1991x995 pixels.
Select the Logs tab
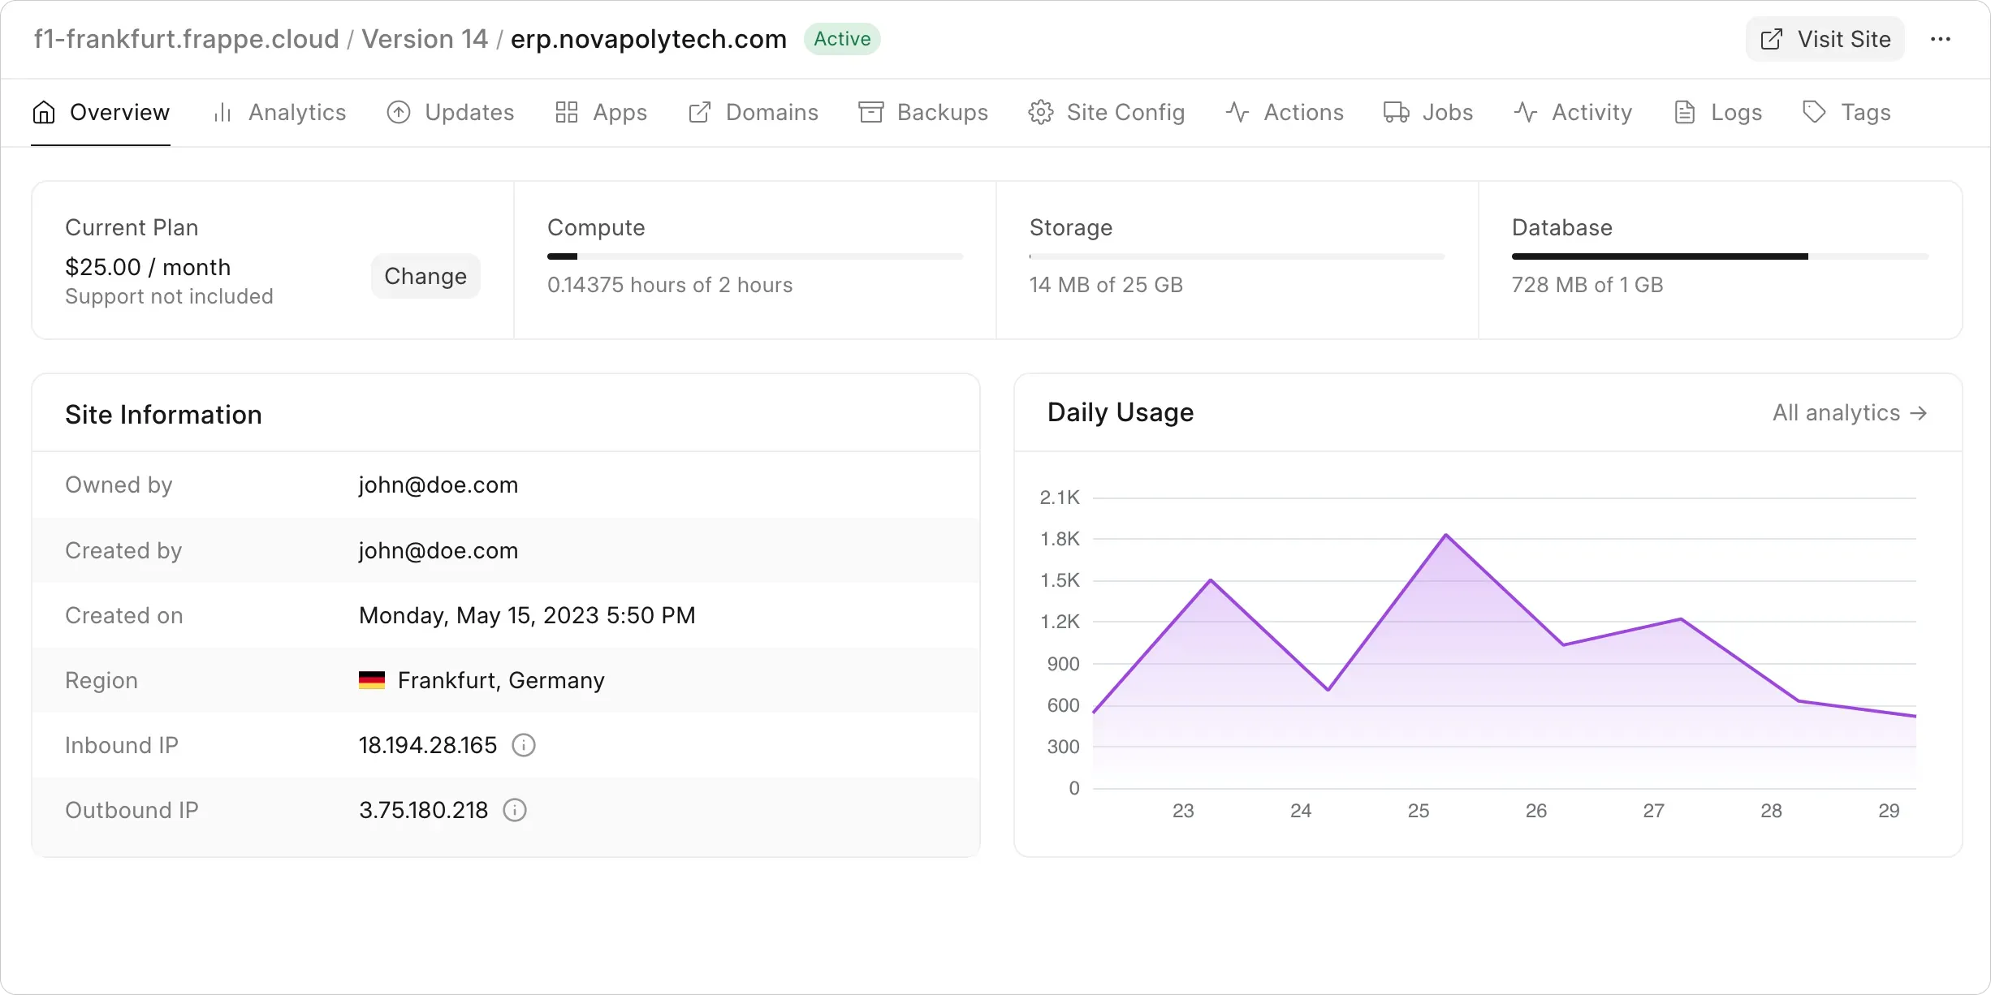[x=1737, y=112]
